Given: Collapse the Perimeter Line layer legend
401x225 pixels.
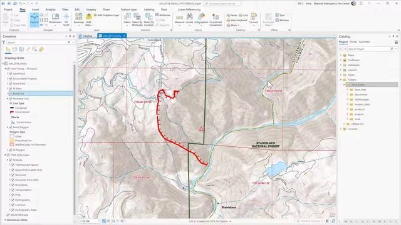Looking at the screenshot, I should click(x=8, y=99).
